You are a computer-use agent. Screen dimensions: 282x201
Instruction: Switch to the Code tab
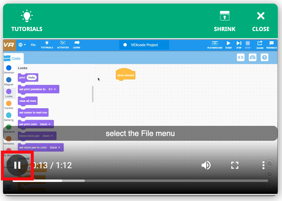(x=13, y=58)
